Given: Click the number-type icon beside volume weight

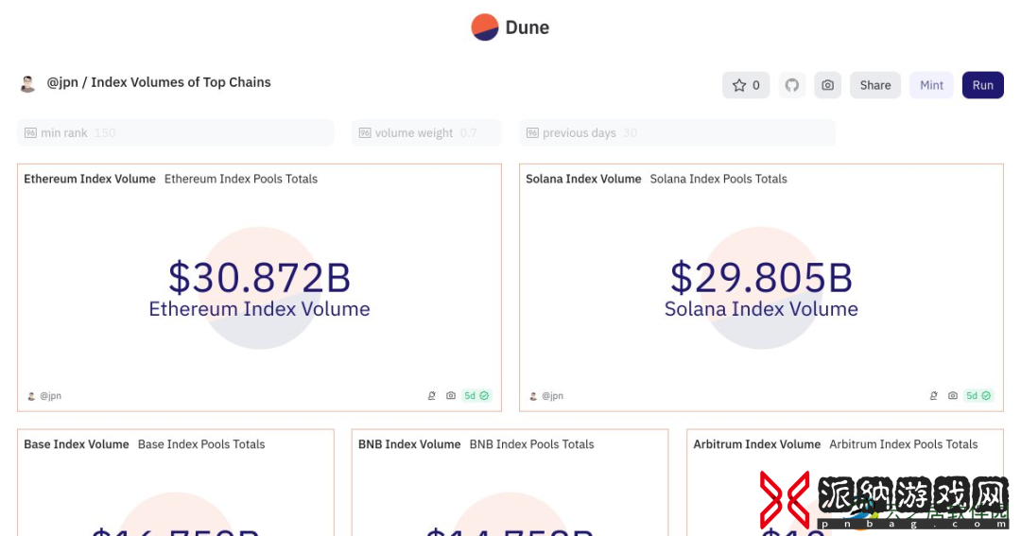Looking at the screenshot, I should pos(365,133).
